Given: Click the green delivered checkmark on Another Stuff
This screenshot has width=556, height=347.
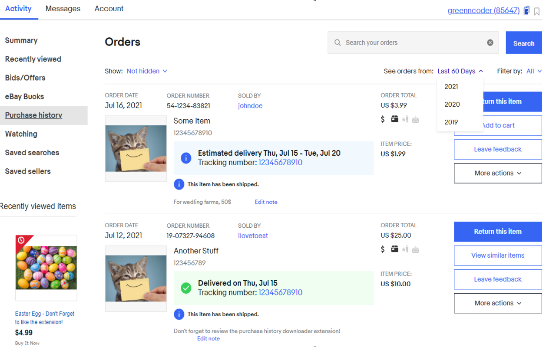Looking at the screenshot, I should [185, 288].
